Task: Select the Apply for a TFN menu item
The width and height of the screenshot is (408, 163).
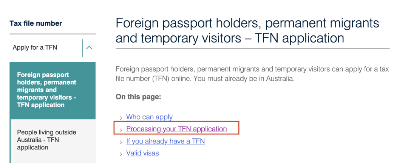Action: click(35, 48)
